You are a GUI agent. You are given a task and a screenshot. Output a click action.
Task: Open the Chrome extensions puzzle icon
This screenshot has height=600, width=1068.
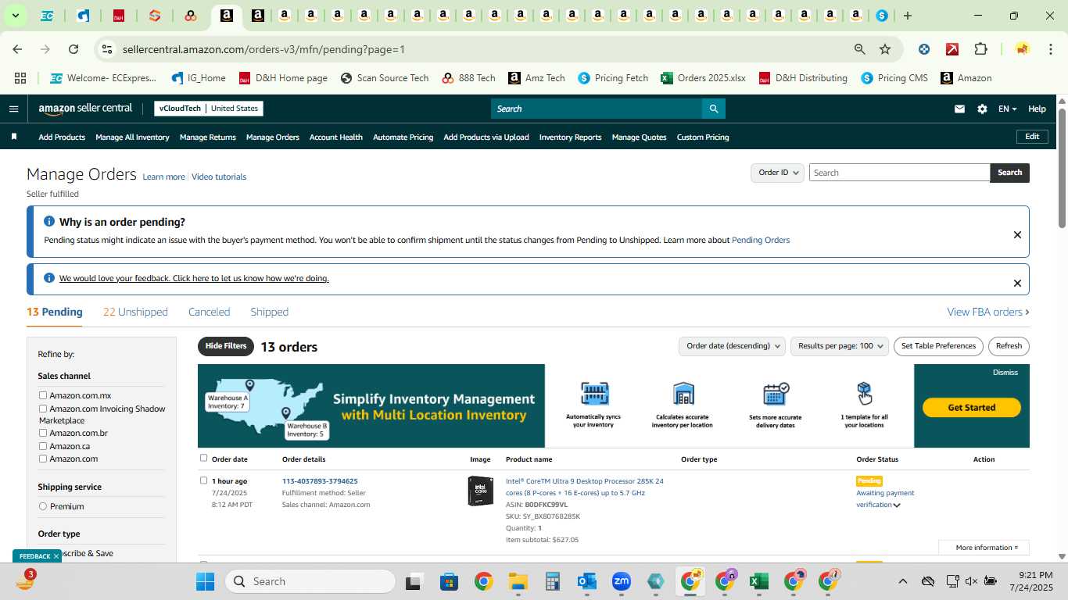tap(980, 49)
